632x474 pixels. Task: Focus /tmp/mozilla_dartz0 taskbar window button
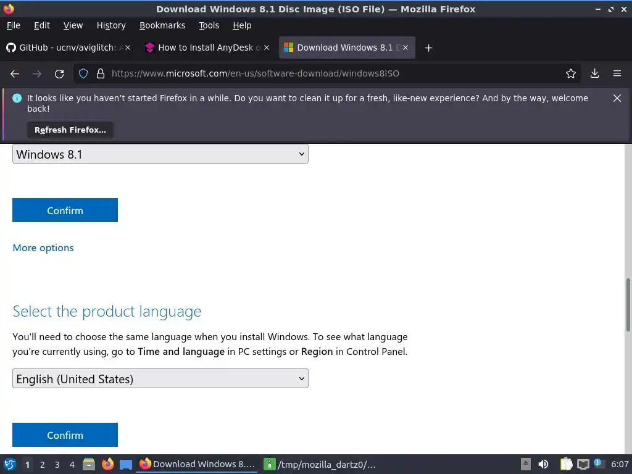[320, 464]
